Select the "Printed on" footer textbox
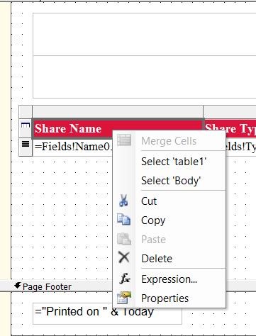 [x=107, y=313]
